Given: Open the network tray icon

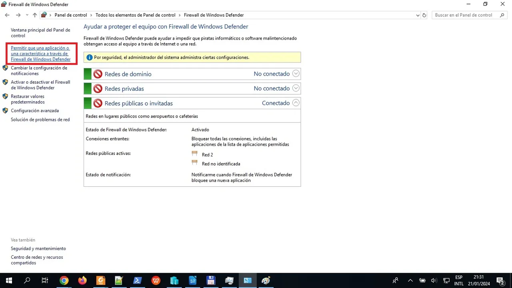Looking at the screenshot, I should tap(446, 280).
